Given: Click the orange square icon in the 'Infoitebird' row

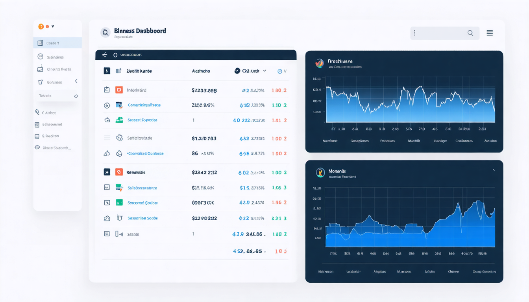Looking at the screenshot, I should click(x=119, y=90).
